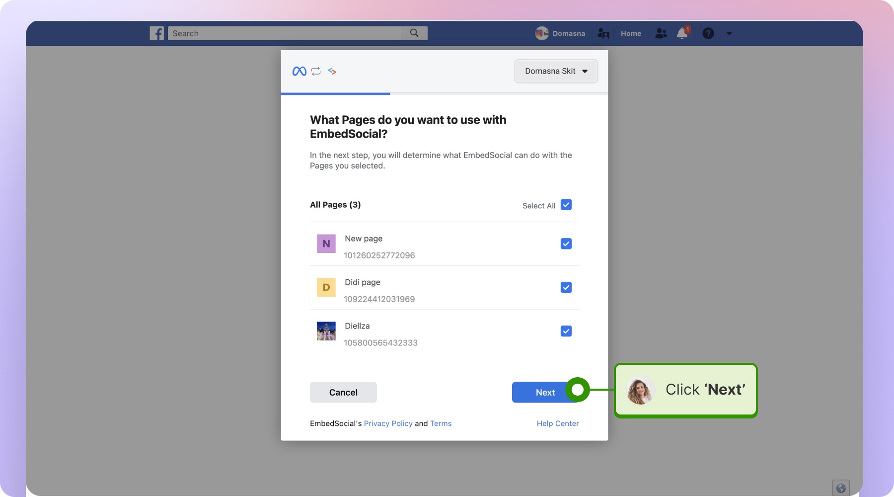Open the Find Friends icon

tap(603, 33)
